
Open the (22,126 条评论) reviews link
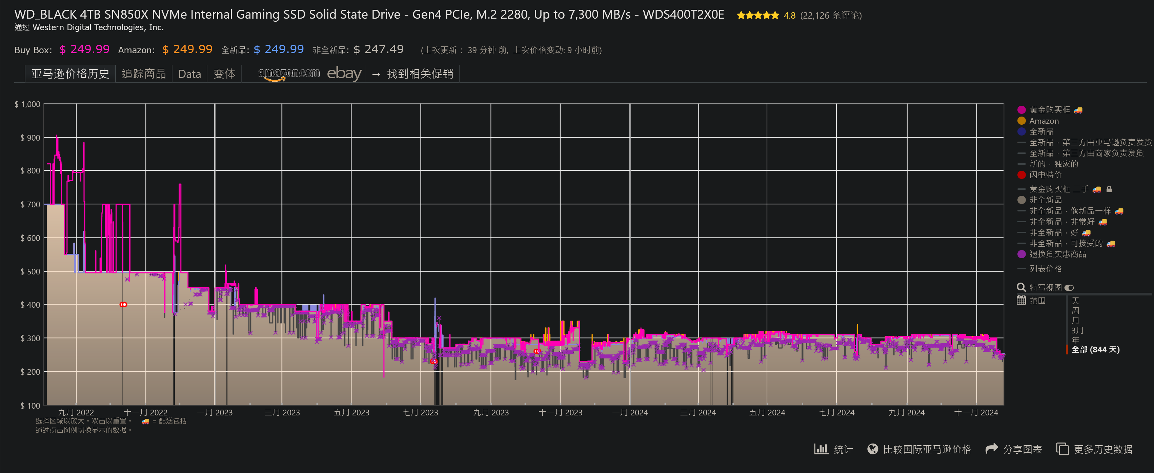tap(831, 16)
